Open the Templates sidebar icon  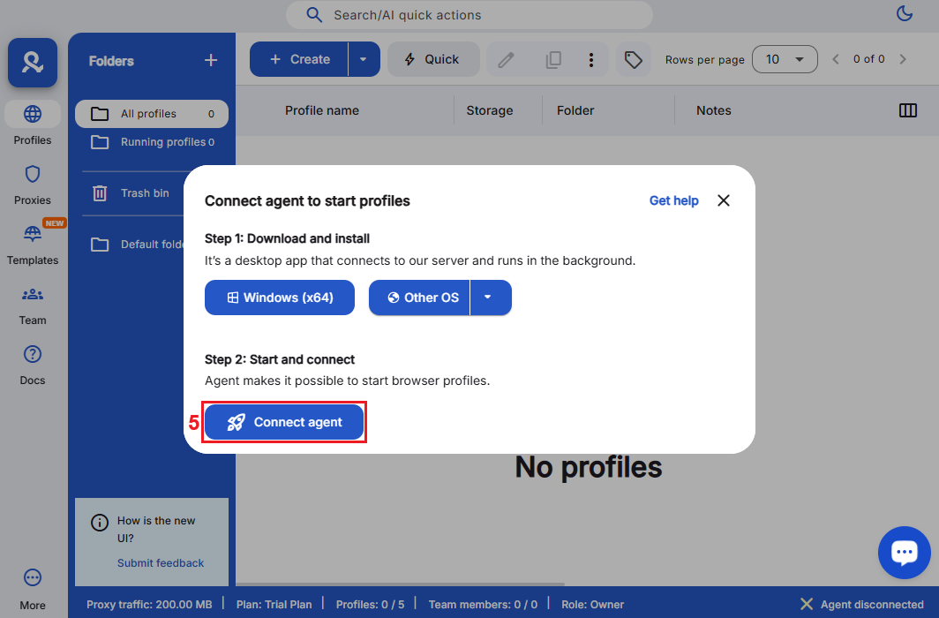pos(33,234)
